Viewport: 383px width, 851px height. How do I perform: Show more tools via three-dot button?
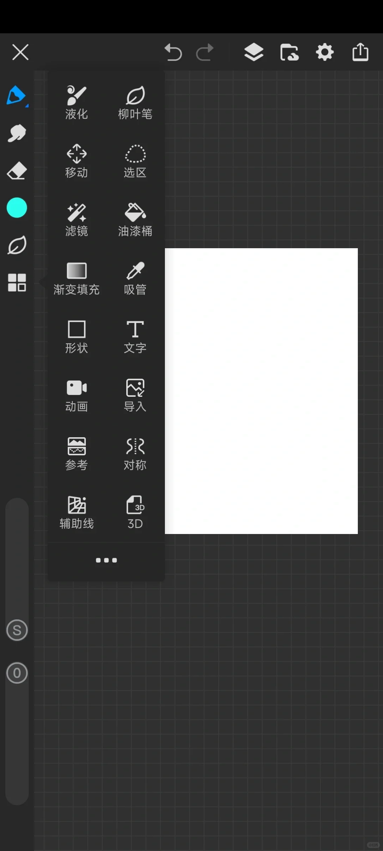[106, 560]
